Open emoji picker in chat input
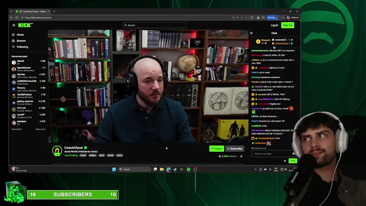Screen dimensions: 366x206 (293, 154)
